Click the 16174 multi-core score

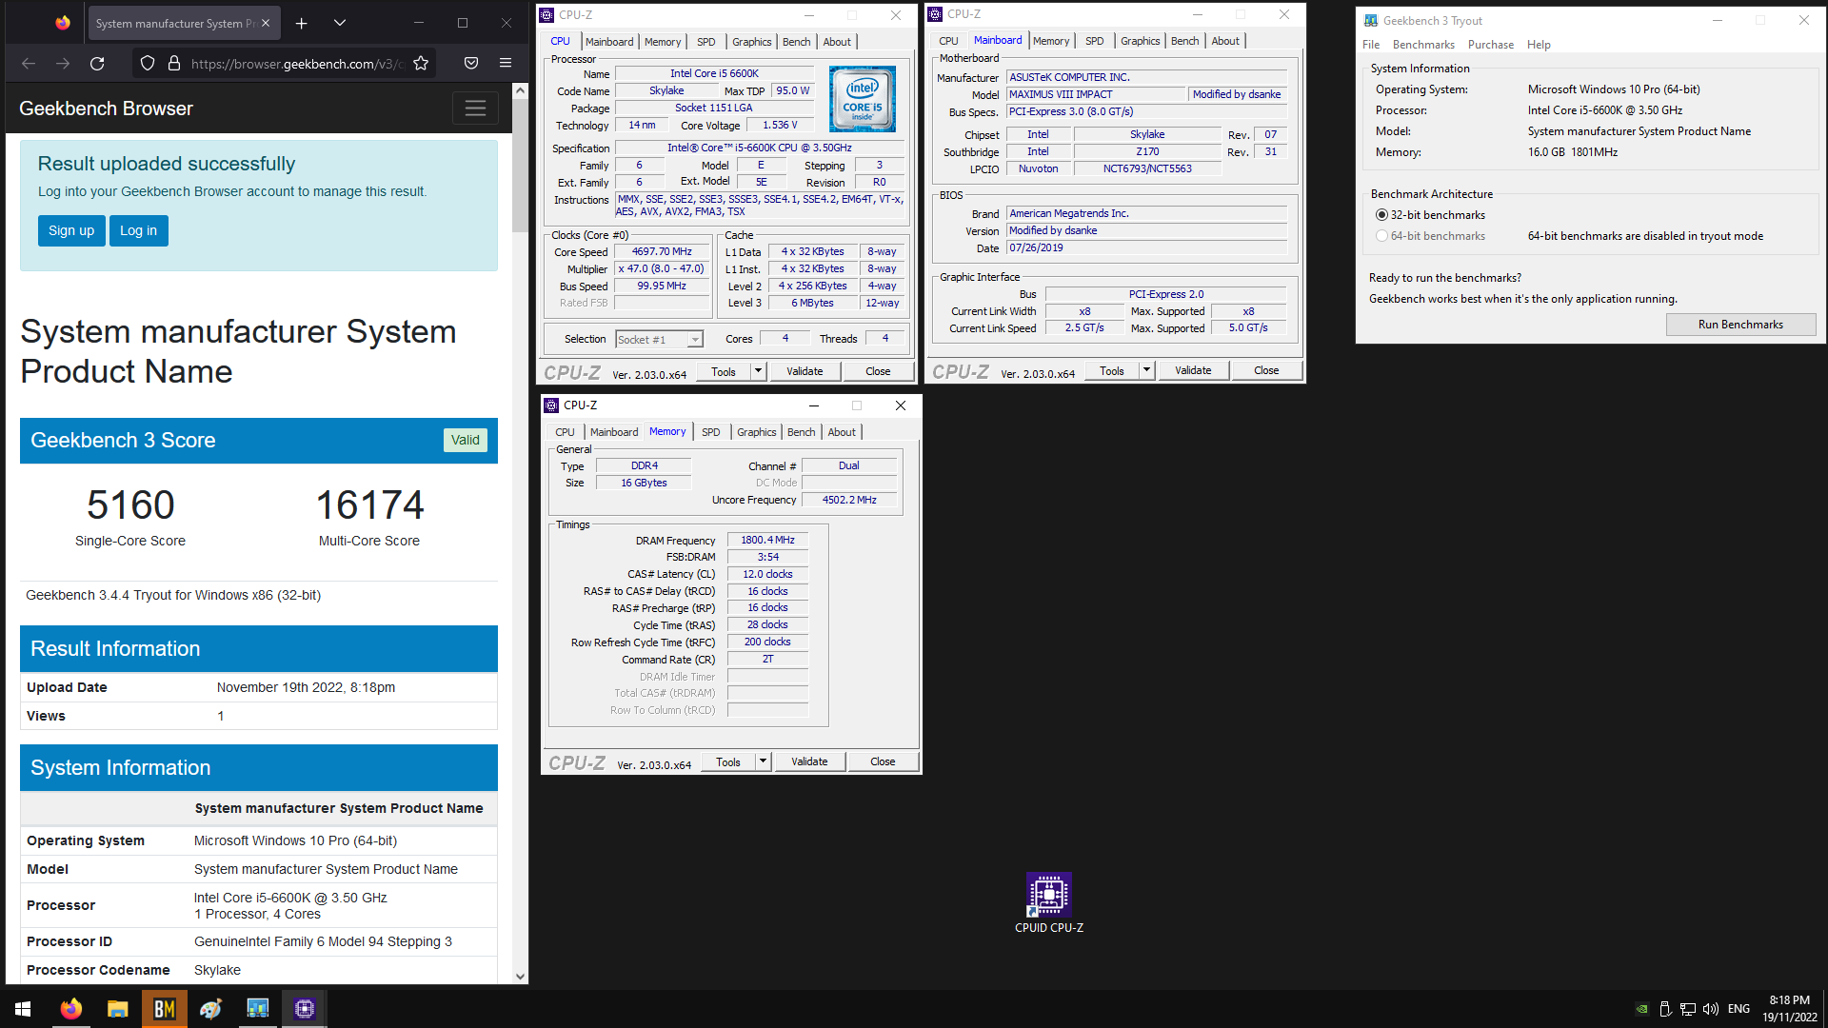(x=369, y=504)
